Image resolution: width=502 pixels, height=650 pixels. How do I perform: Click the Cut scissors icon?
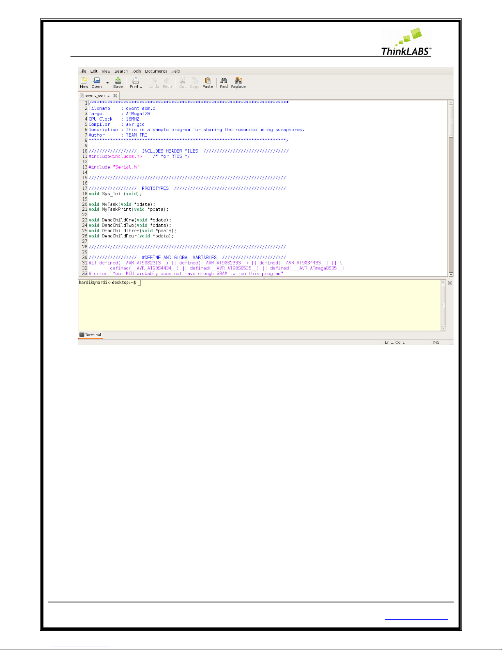[182, 82]
